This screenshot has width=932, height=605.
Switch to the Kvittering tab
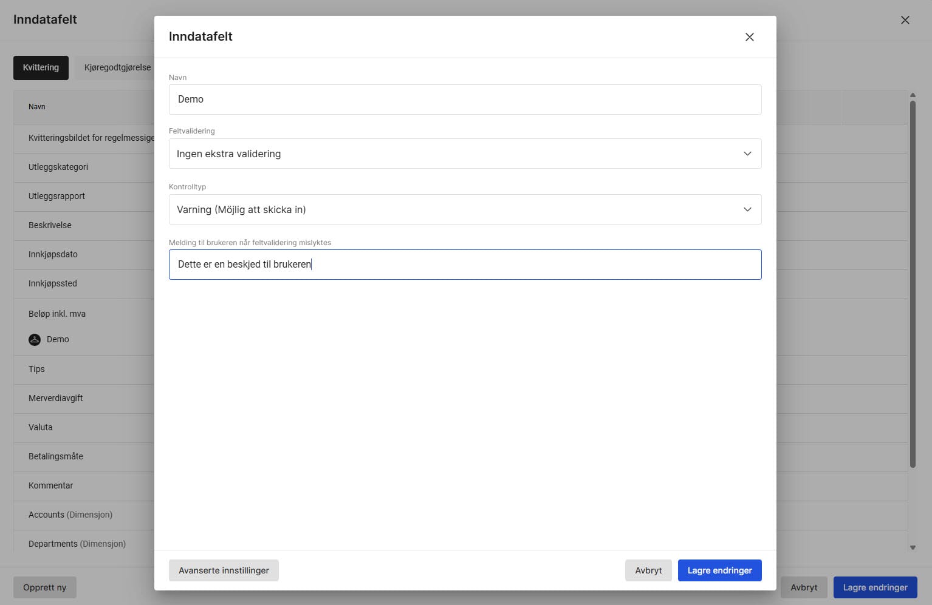point(41,68)
